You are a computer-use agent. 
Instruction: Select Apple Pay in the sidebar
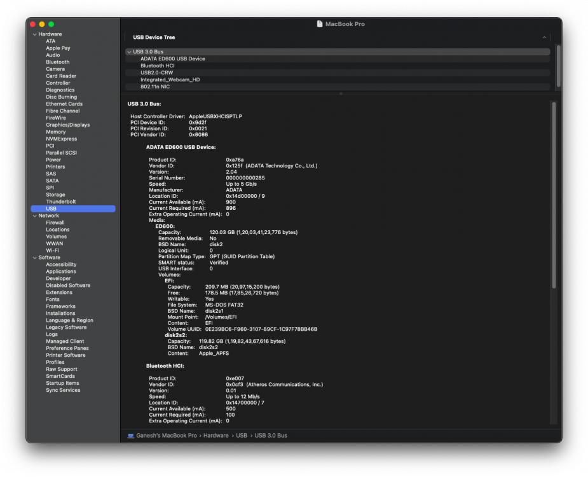[x=58, y=48]
